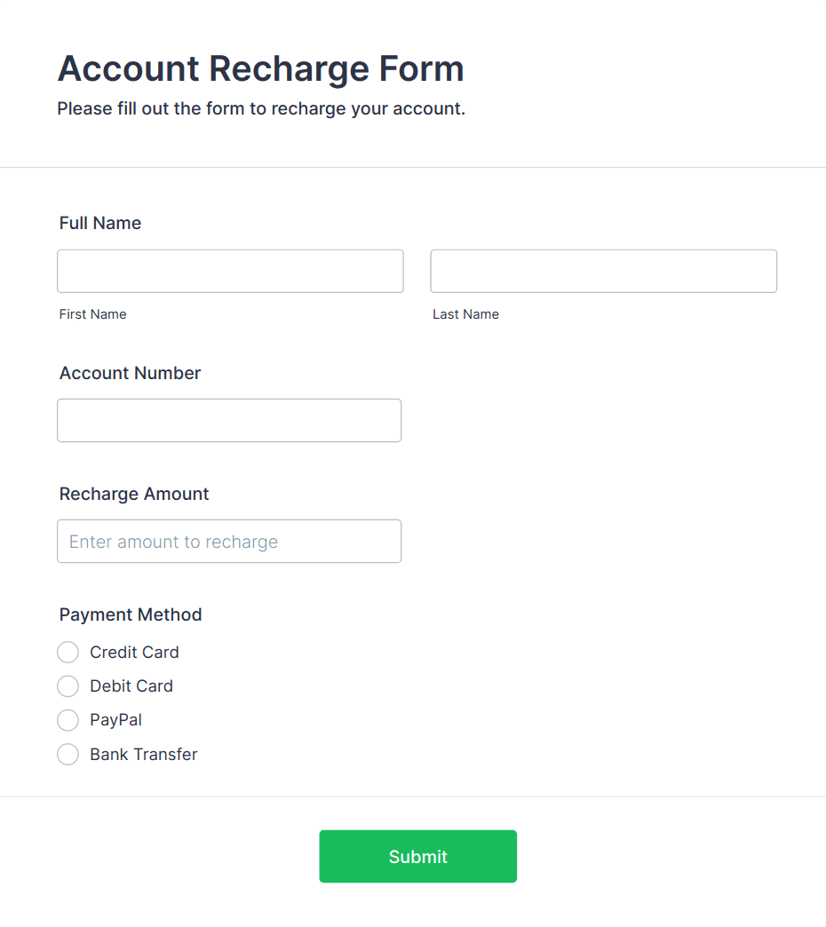This screenshot has width=826, height=927.
Task: Click the green Submit button
Action: click(x=417, y=856)
